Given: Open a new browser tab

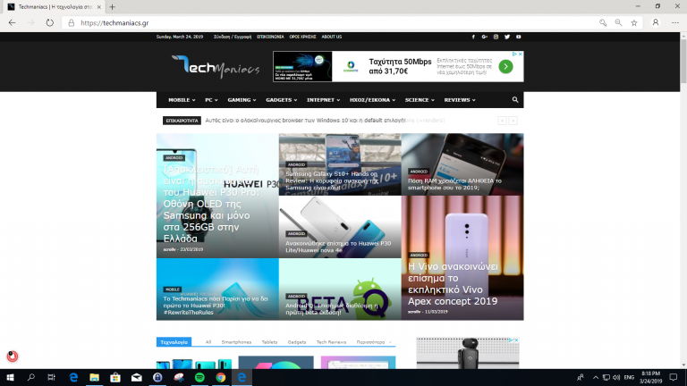Looking at the screenshot, I should coord(112,7).
